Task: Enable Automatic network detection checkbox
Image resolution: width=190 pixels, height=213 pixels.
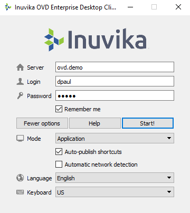Action: 59,164
